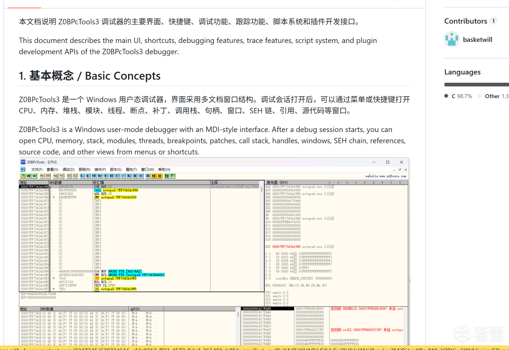Click the 反汇编 column header
Image resolution: width=509 pixels, height=350 pixels.
[151, 182]
